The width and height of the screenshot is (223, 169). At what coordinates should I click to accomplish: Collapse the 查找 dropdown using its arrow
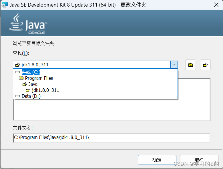(174, 65)
